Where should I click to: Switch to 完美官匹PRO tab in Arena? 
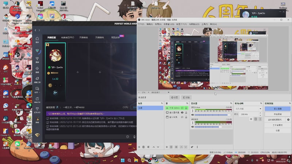[68, 38]
